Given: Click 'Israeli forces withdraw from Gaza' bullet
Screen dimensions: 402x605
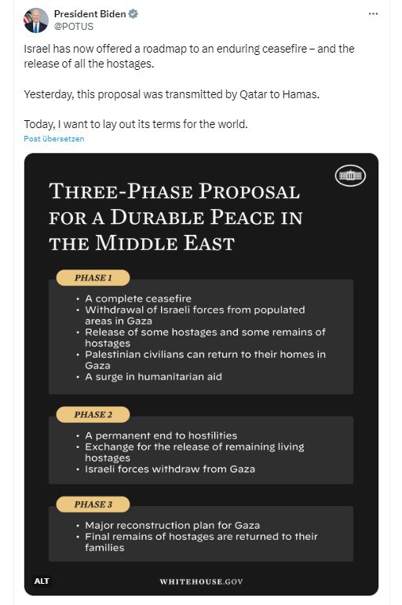Looking at the screenshot, I should point(170,469).
